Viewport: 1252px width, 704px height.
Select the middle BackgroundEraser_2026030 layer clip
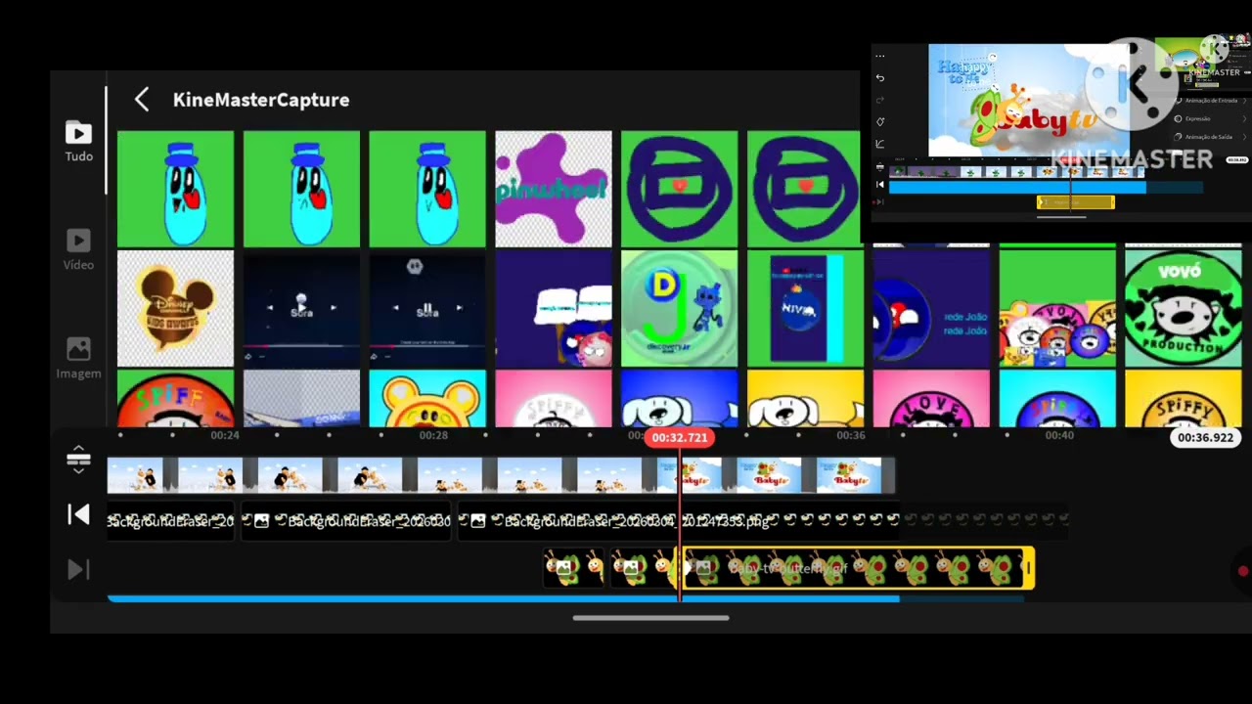(x=346, y=521)
